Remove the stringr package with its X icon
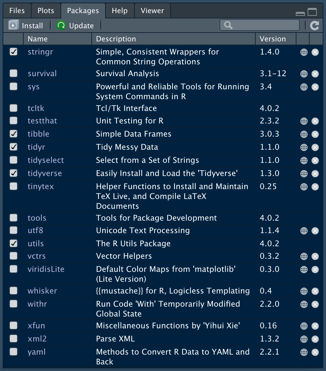 coord(315,52)
